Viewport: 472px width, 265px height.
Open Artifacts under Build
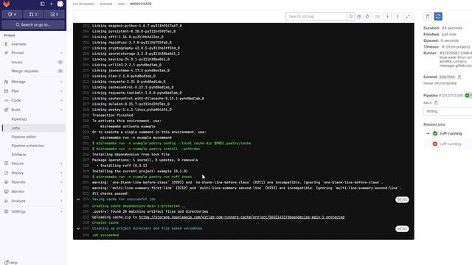click(33, 155)
